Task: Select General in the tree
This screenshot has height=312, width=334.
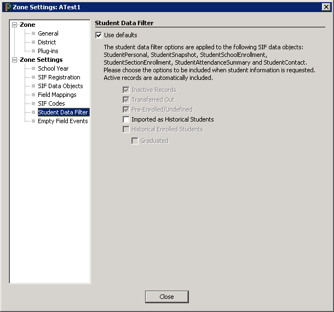Action: 48,33
